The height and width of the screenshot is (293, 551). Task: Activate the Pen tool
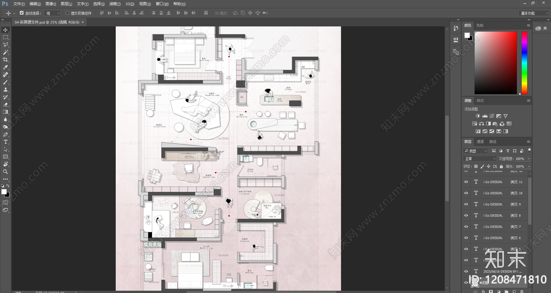pos(6,135)
